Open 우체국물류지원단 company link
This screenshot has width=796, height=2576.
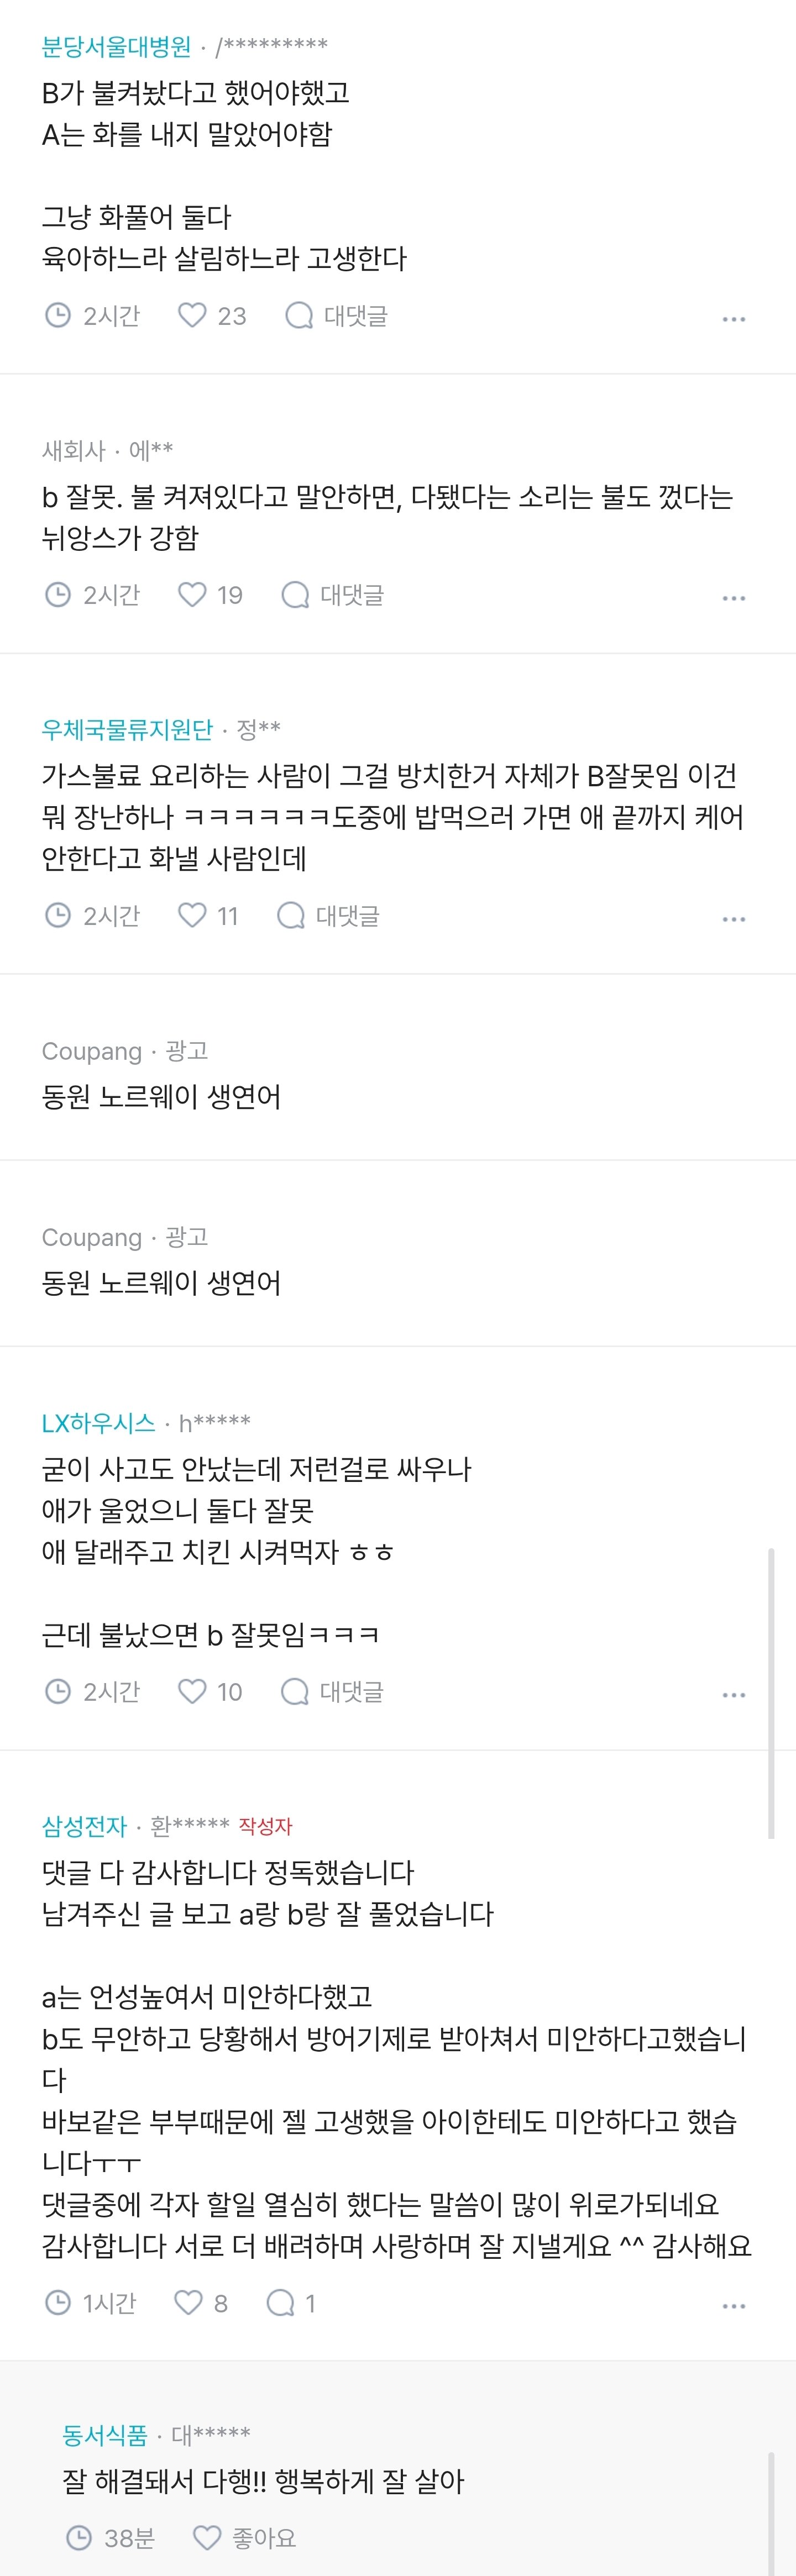[x=127, y=730]
